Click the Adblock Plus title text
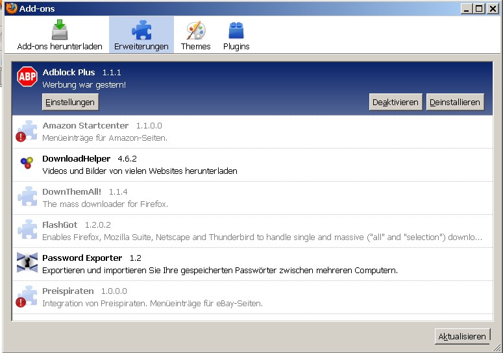The image size is (503, 353). 69,72
